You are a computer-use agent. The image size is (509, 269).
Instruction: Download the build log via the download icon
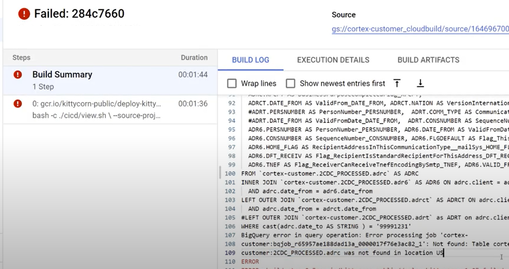pos(420,83)
